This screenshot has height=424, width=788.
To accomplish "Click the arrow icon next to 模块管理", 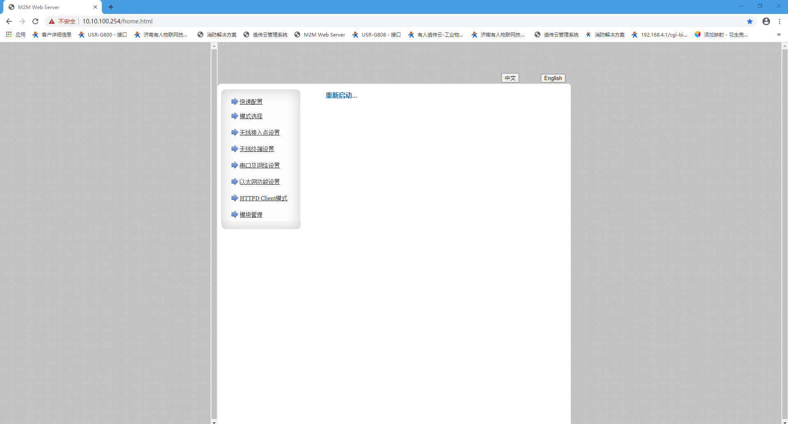I will [x=234, y=214].
